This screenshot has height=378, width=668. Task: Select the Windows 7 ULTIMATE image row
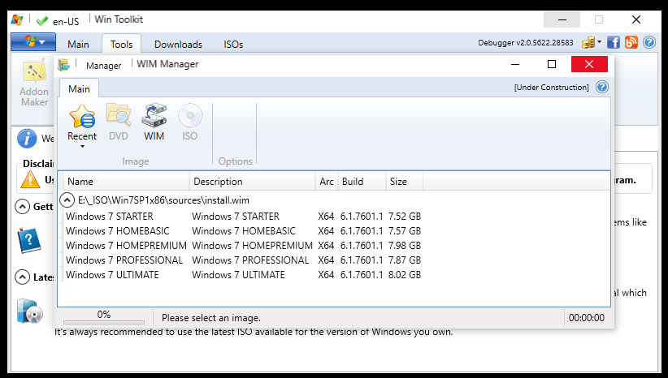point(243,275)
